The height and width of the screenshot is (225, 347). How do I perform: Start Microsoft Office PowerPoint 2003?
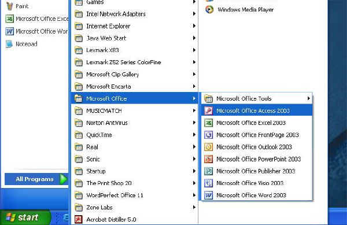257,159
